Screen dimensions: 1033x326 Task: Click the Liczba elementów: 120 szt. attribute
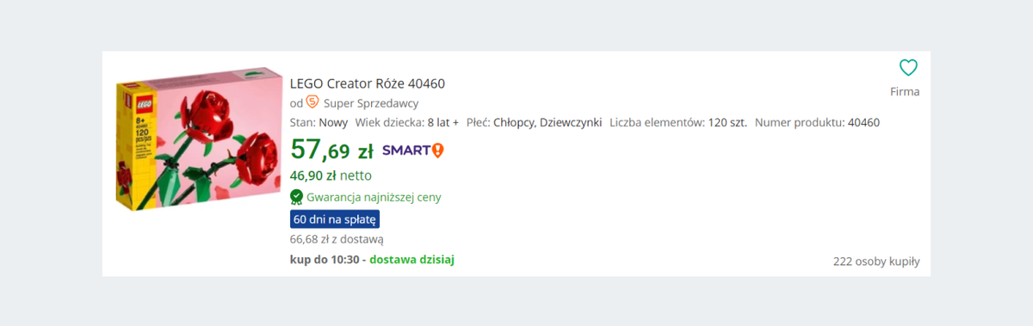pos(678,122)
